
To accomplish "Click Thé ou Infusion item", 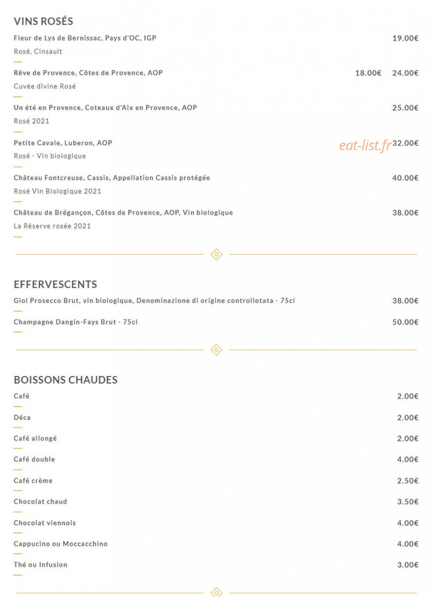I will click(41, 565).
